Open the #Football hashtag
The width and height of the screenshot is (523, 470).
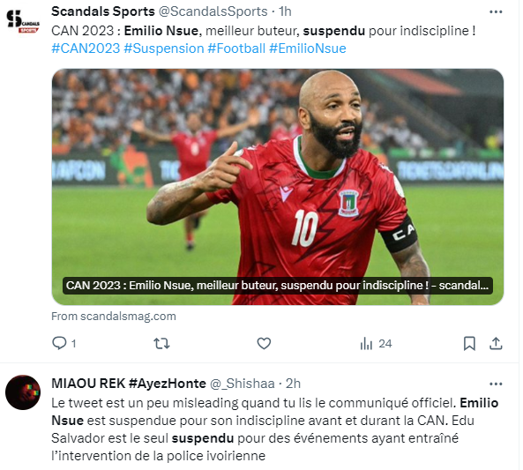coord(236,48)
